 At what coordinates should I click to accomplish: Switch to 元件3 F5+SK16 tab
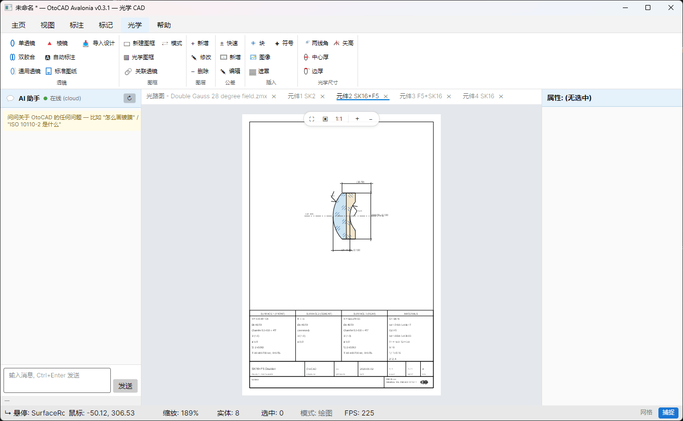(421, 96)
